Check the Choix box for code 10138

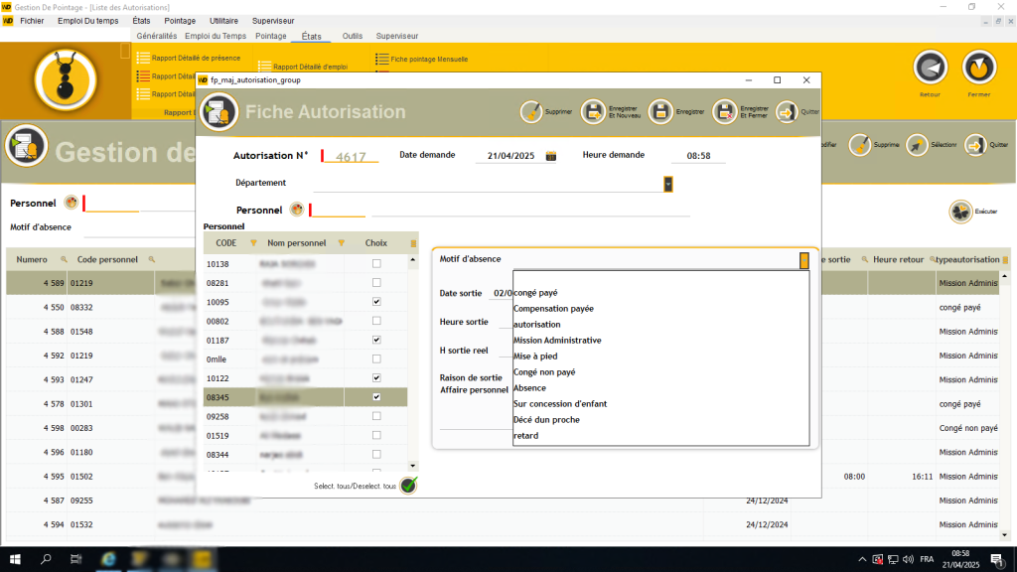(x=375, y=264)
